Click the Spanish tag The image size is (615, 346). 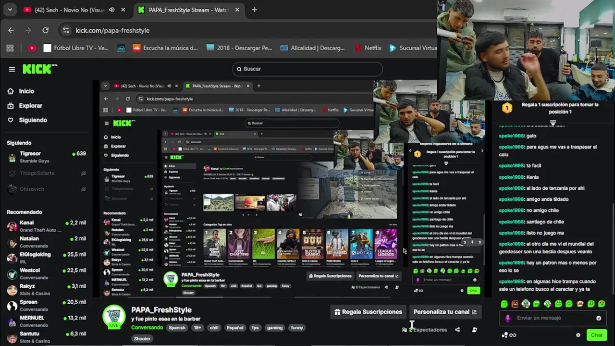(177, 328)
